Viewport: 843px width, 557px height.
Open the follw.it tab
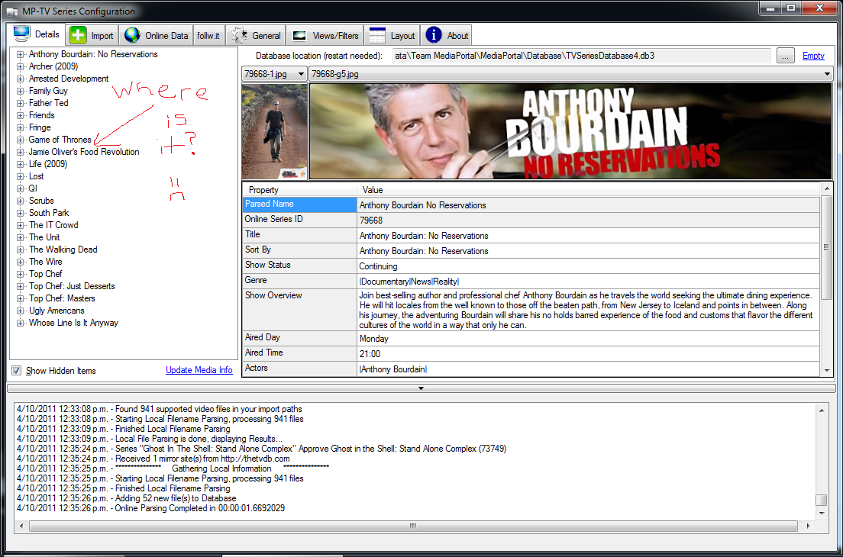208,35
